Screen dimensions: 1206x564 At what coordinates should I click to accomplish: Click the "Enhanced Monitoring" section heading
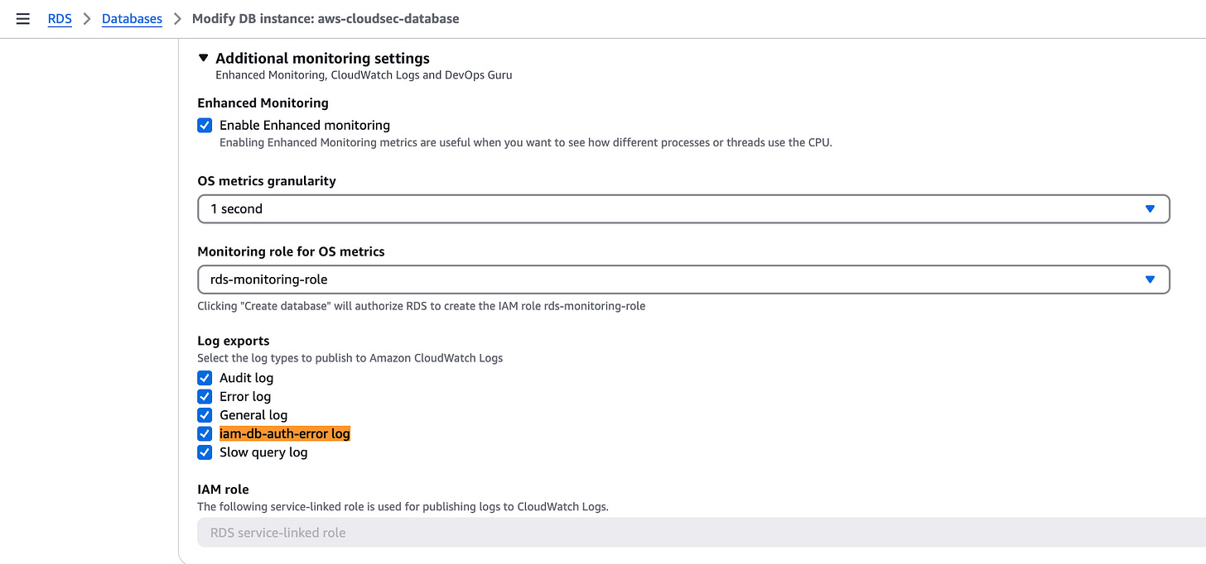263,103
